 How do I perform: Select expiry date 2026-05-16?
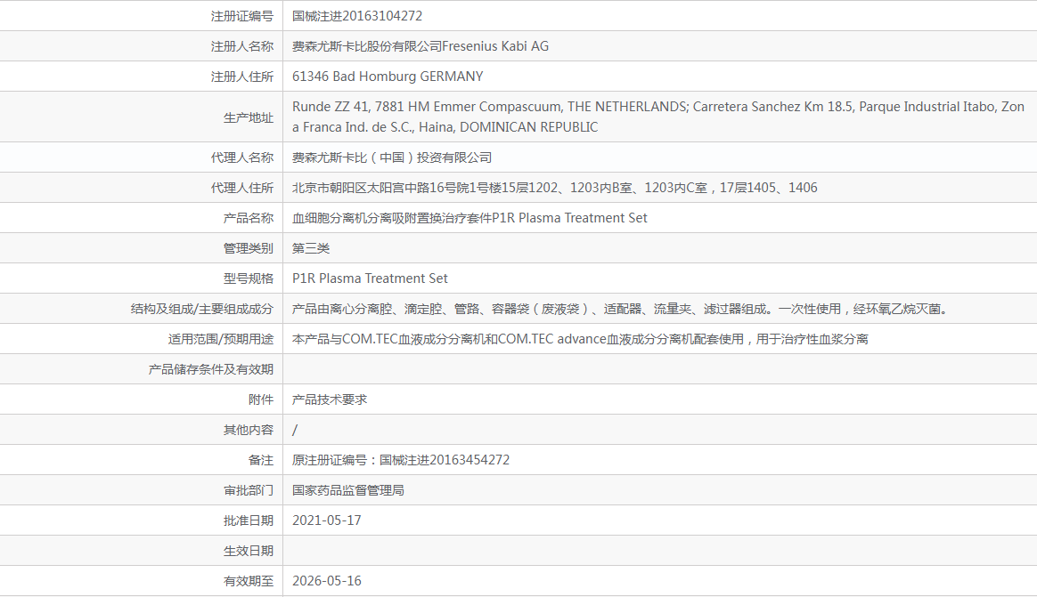click(327, 582)
